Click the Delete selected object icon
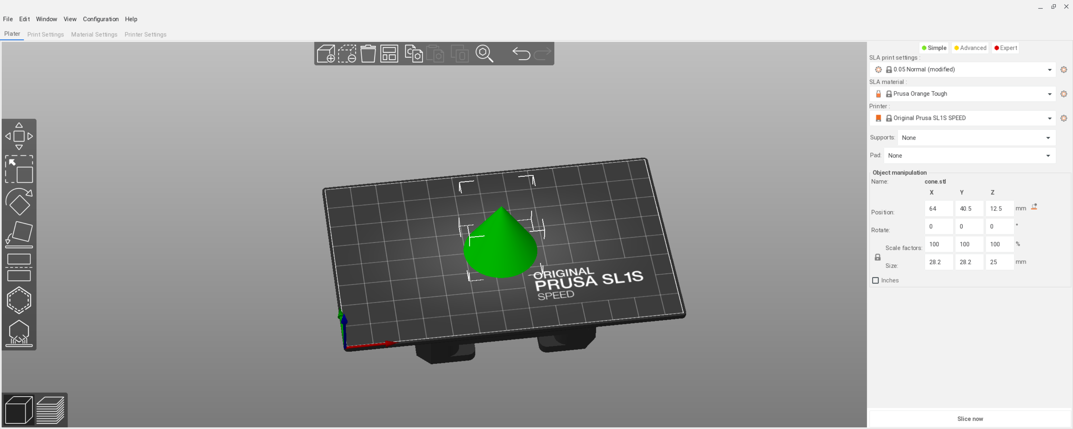The height and width of the screenshot is (429, 1073). (347, 54)
